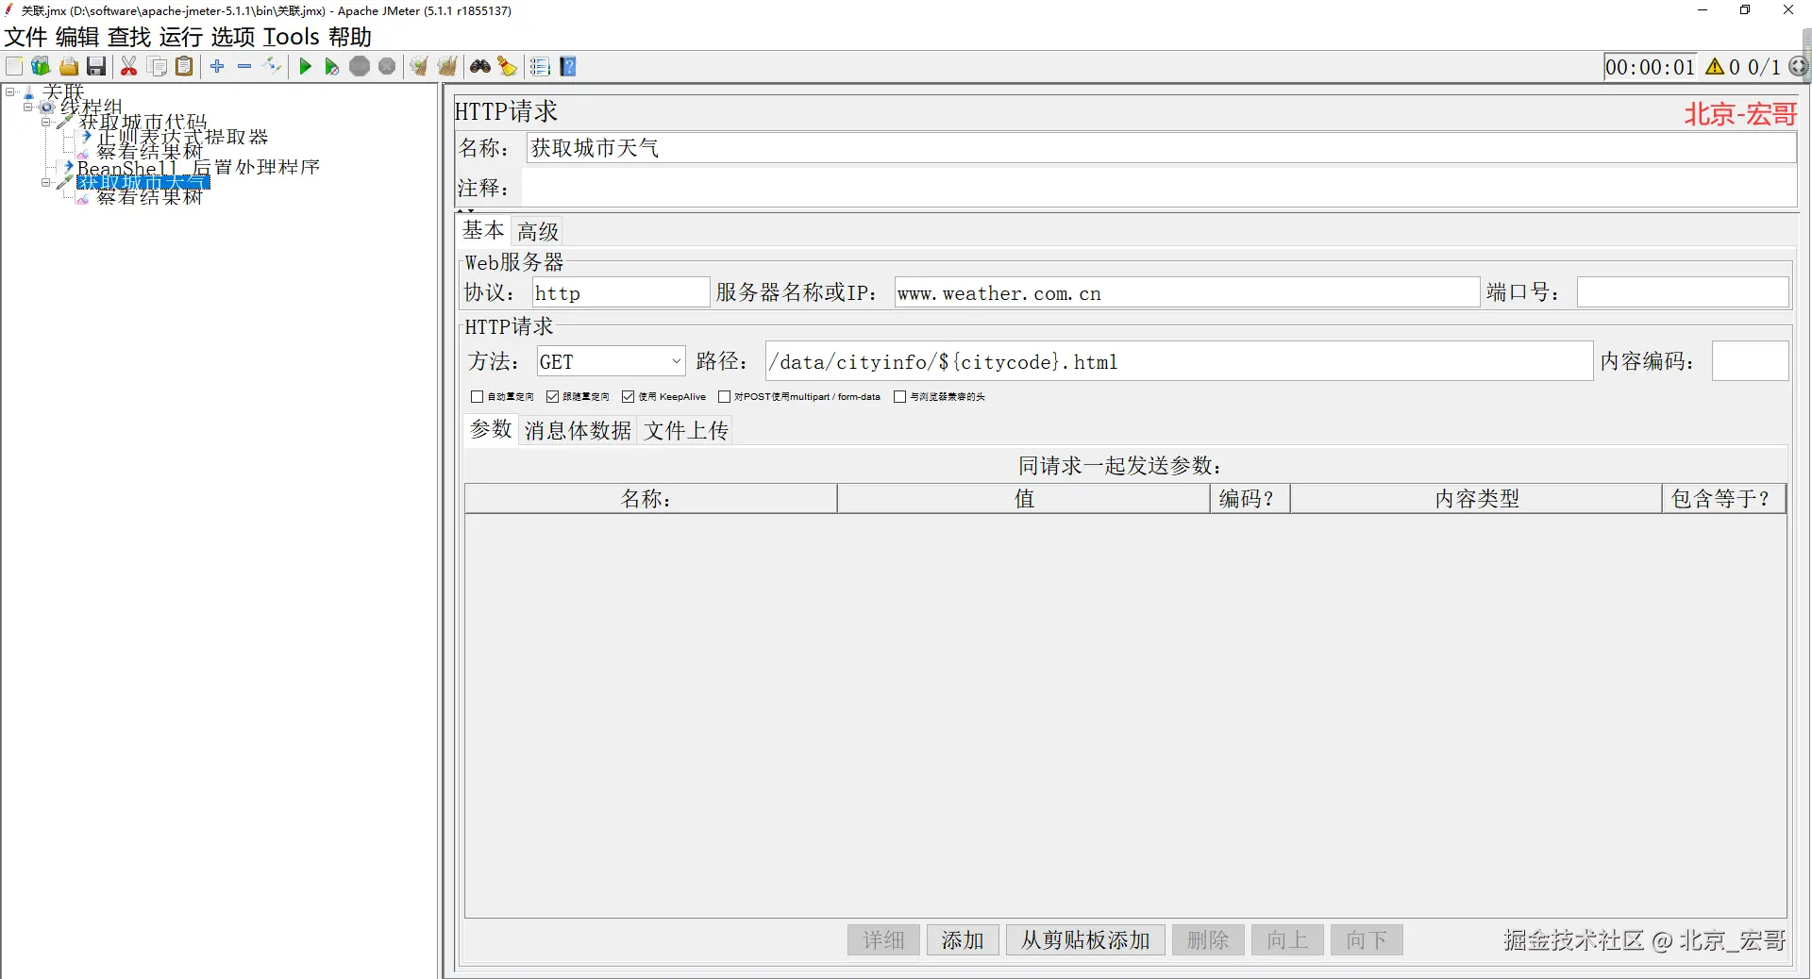The height and width of the screenshot is (979, 1812).
Task: Click the remote engine status icon
Action: coord(1799,66)
